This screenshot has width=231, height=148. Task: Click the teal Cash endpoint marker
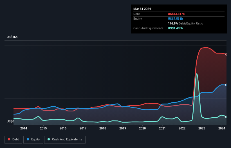point(226,117)
